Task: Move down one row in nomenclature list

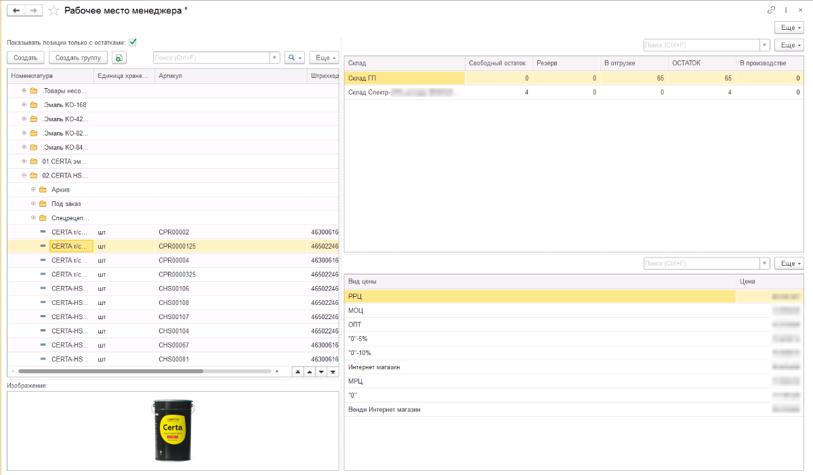Action: [x=321, y=371]
